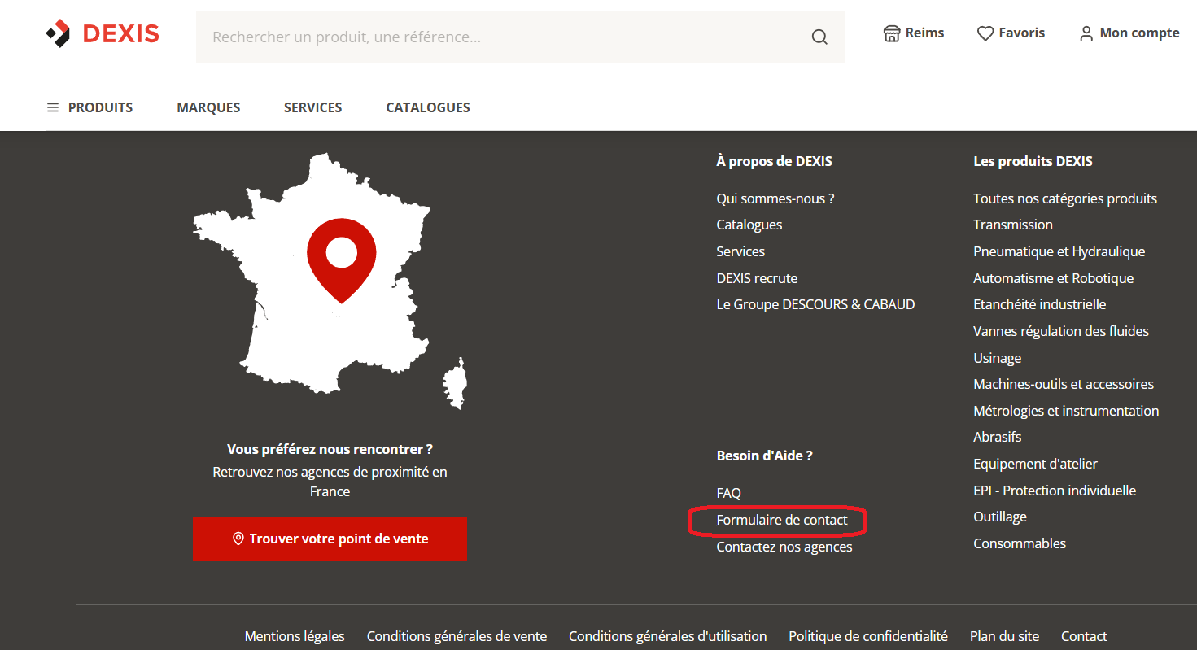This screenshot has height=650, width=1197.
Task: Click the Reims store icon
Action: [892, 33]
